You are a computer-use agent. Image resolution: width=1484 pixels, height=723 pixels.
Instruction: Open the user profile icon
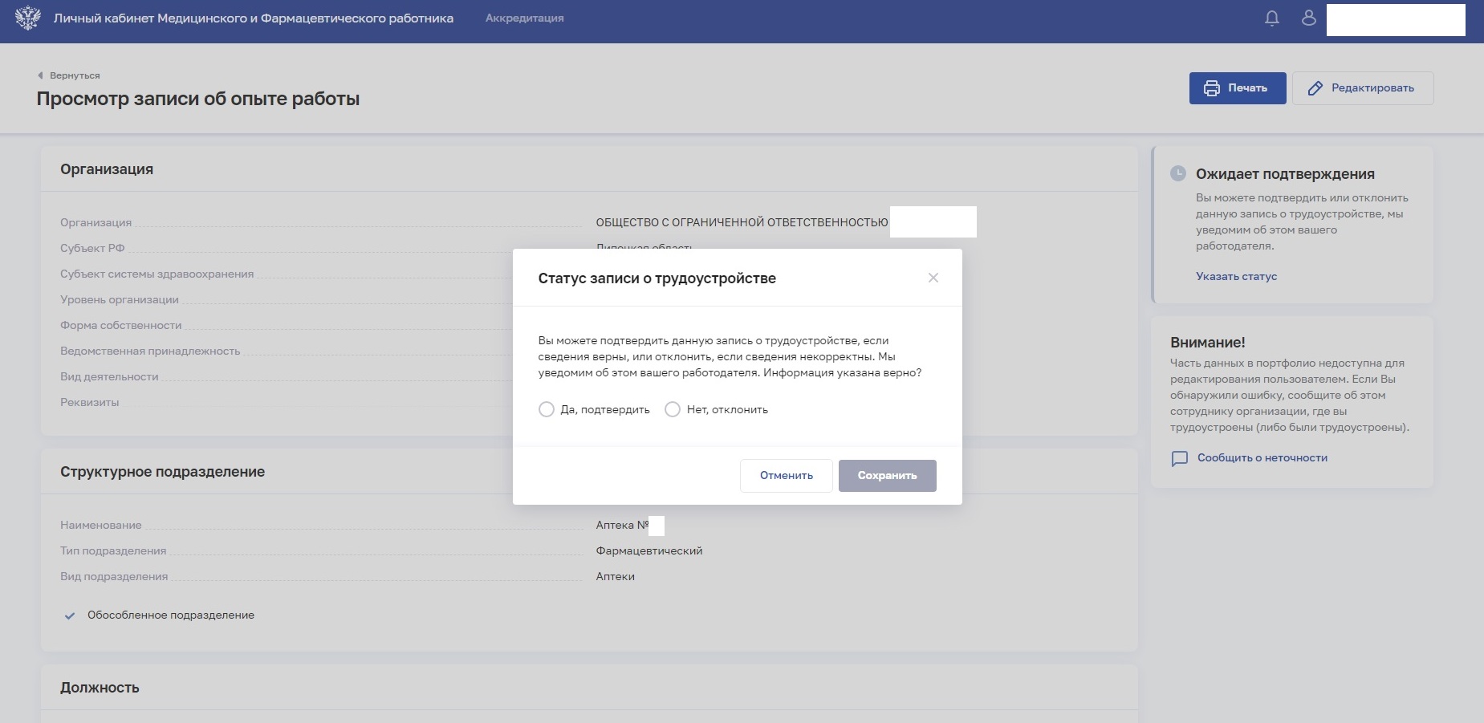click(1308, 18)
